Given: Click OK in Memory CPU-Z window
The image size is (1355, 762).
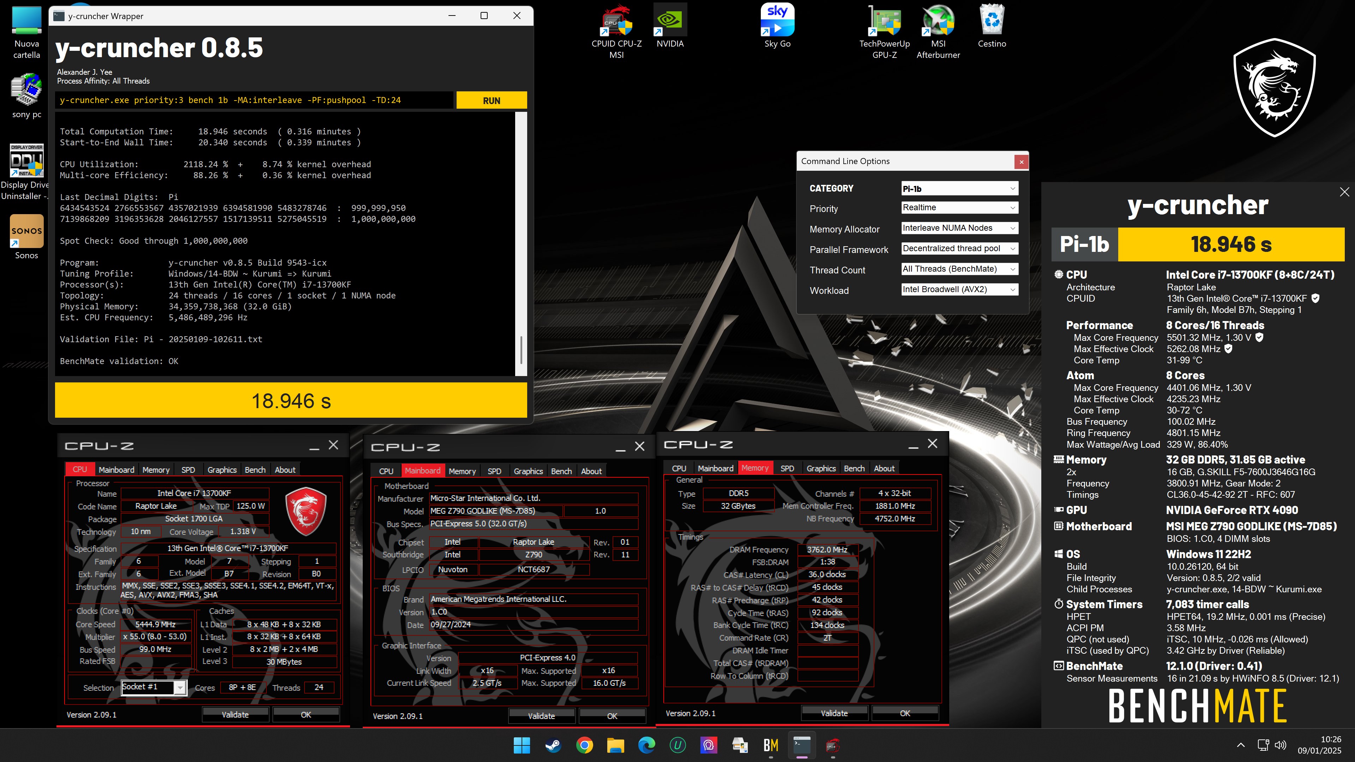Looking at the screenshot, I should click(x=905, y=714).
